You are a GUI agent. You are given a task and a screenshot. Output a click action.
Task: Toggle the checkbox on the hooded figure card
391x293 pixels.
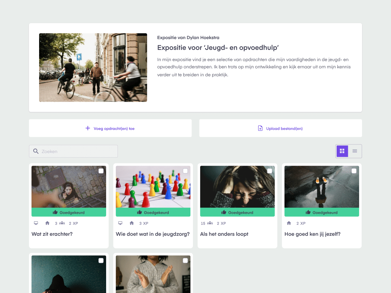click(x=101, y=260)
